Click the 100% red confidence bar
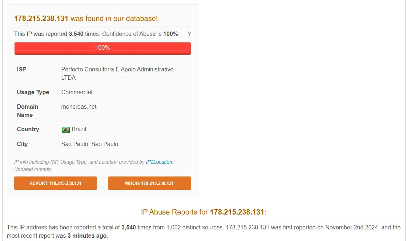The height and width of the screenshot is (241, 407). pos(102,47)
